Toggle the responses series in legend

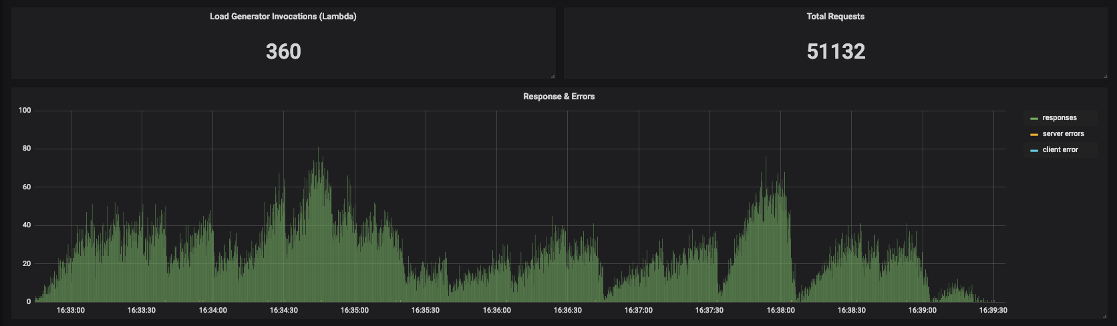1060,118
